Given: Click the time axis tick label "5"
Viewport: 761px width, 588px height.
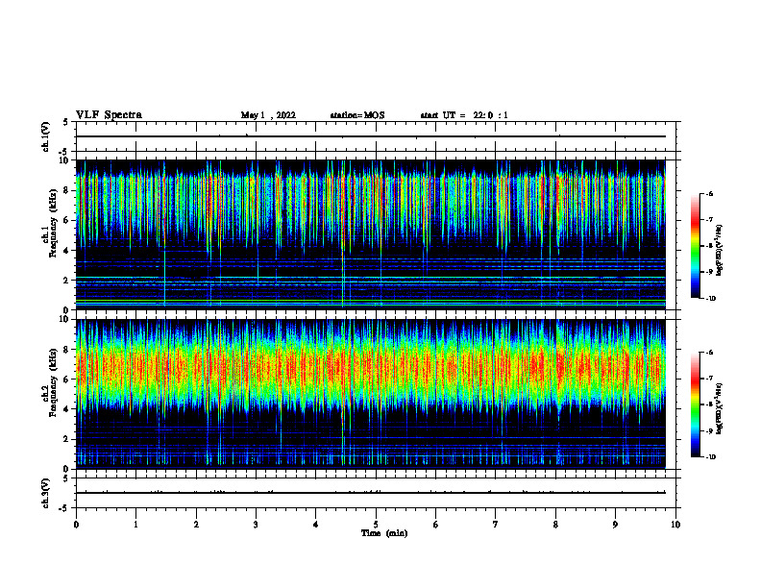Looking at the screenshot, I should pos(376,525).
